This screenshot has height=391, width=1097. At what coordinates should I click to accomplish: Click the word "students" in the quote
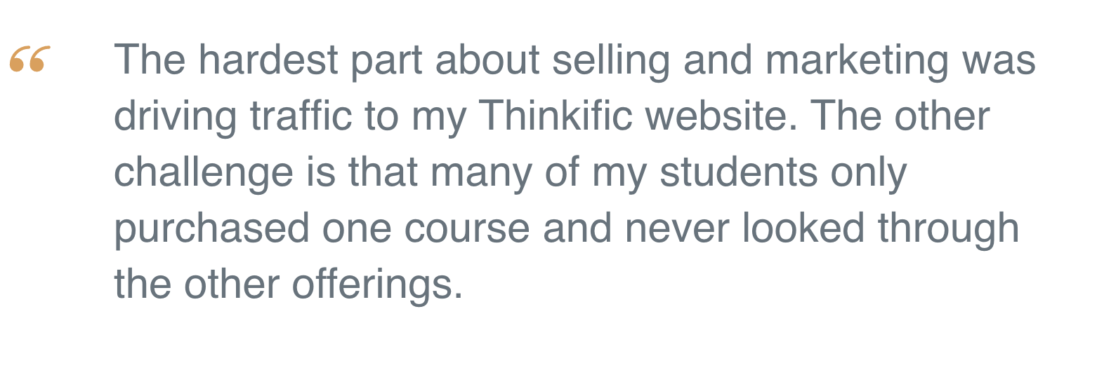pyautogui.click(x=738, y=172)
